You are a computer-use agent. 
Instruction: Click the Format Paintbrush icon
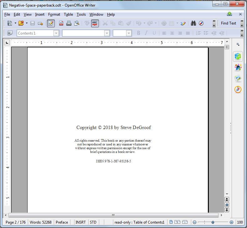129,23
